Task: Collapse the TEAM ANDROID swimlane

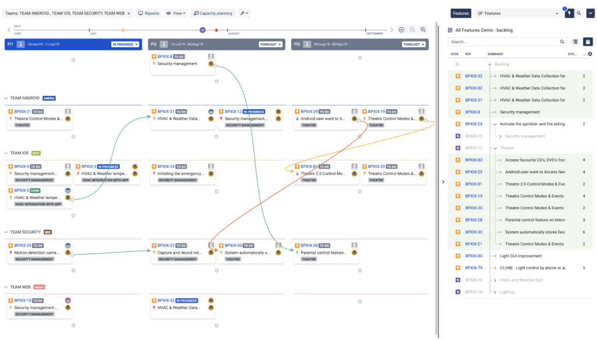Action: [6, 98]
